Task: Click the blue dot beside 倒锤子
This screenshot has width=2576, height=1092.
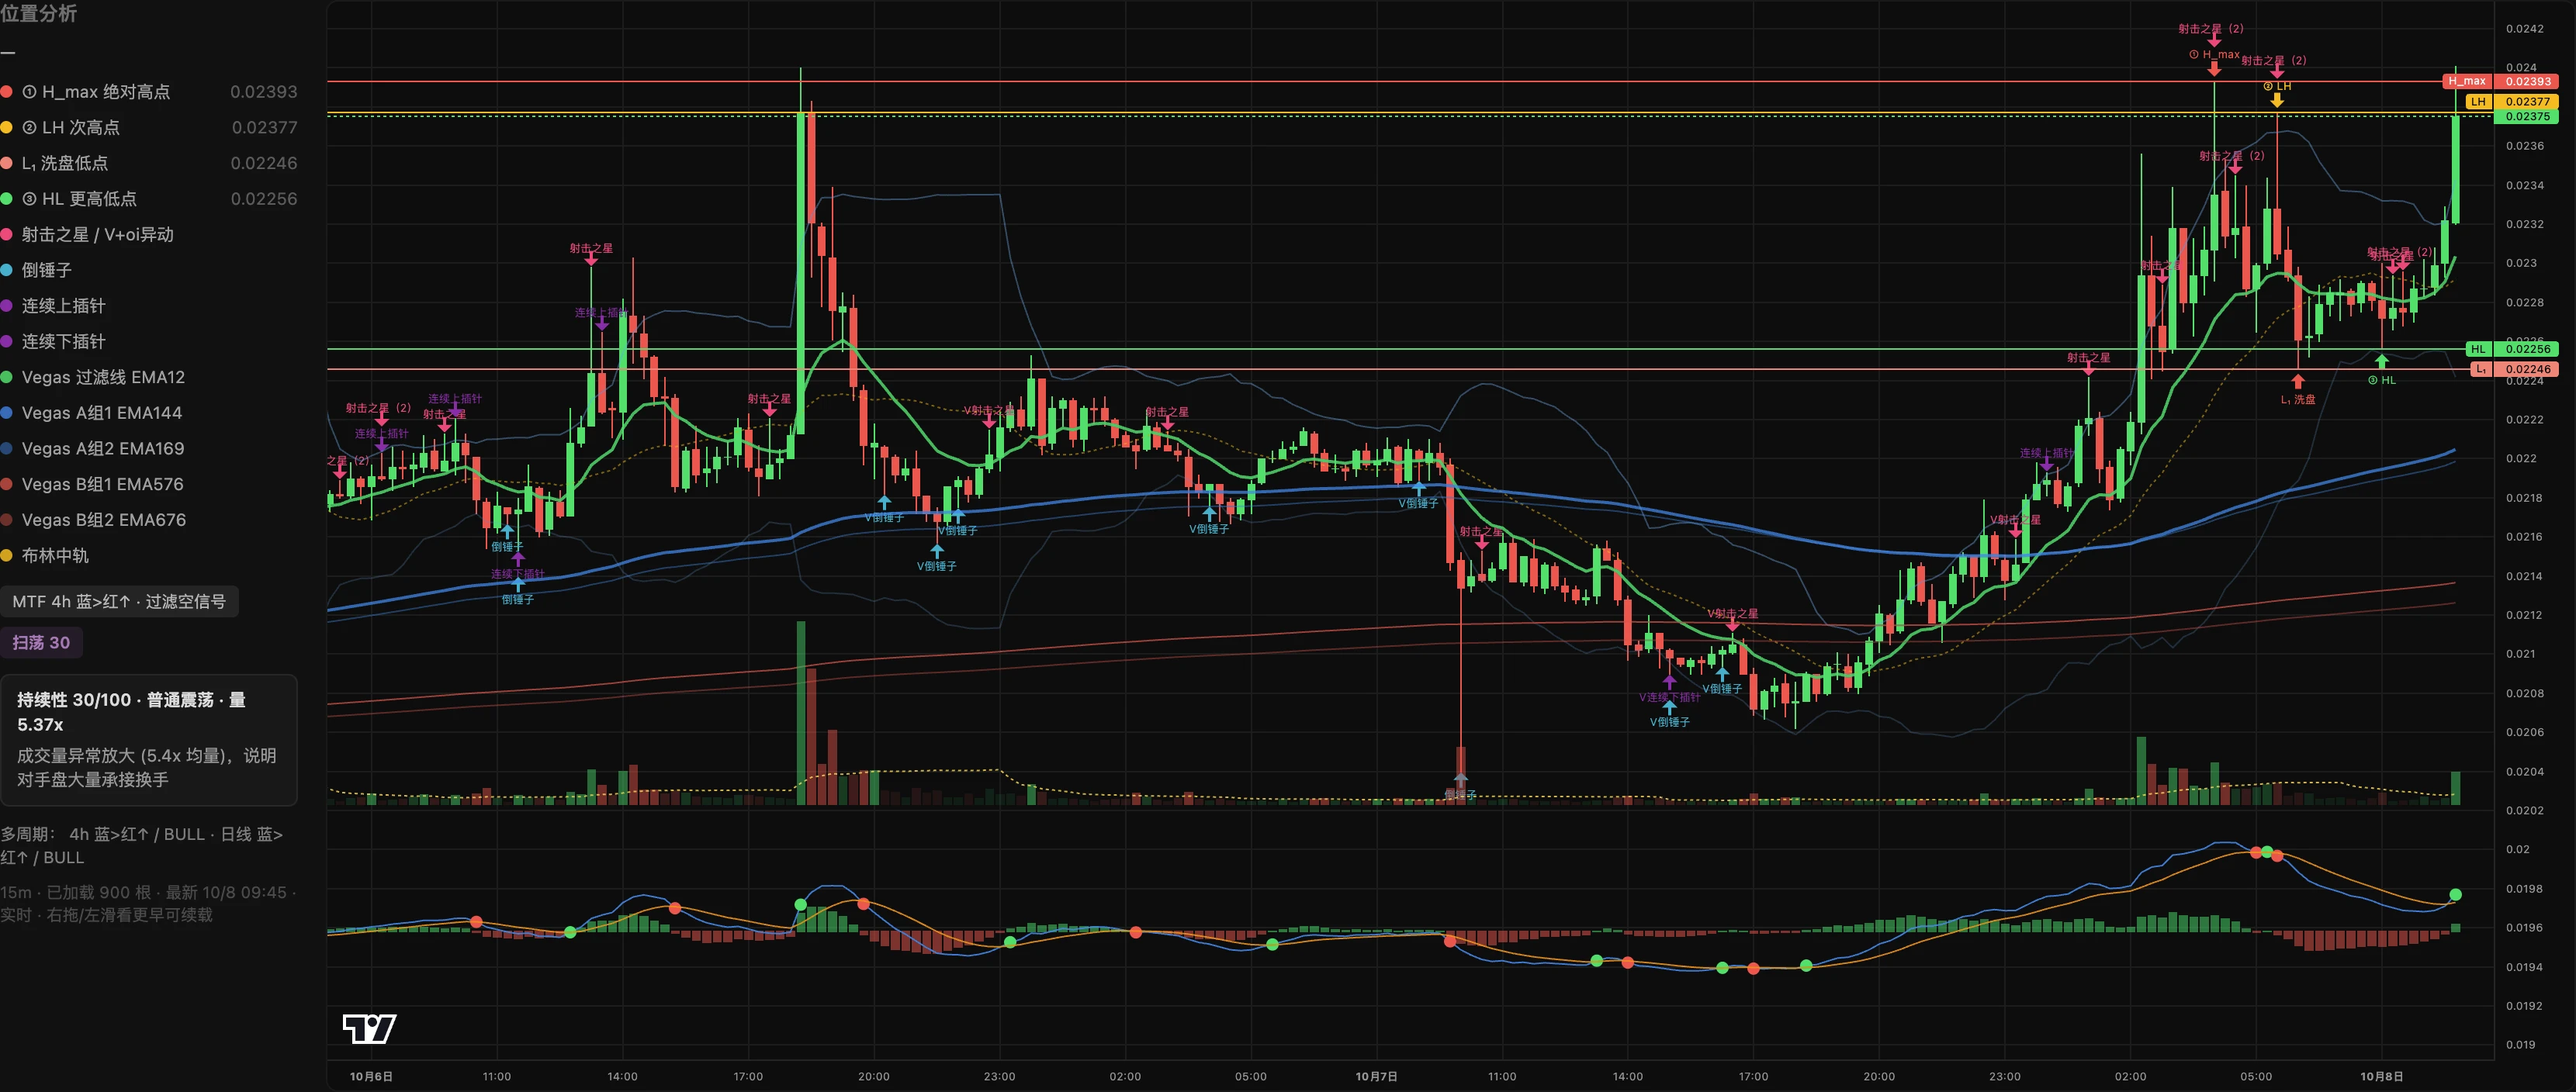Action: (x=6, y=270)
